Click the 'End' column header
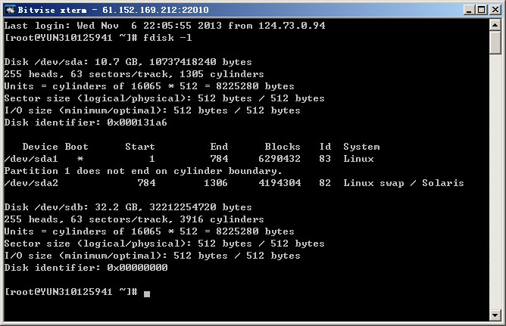Screen dimensions: 506x326 click(219, 147)
